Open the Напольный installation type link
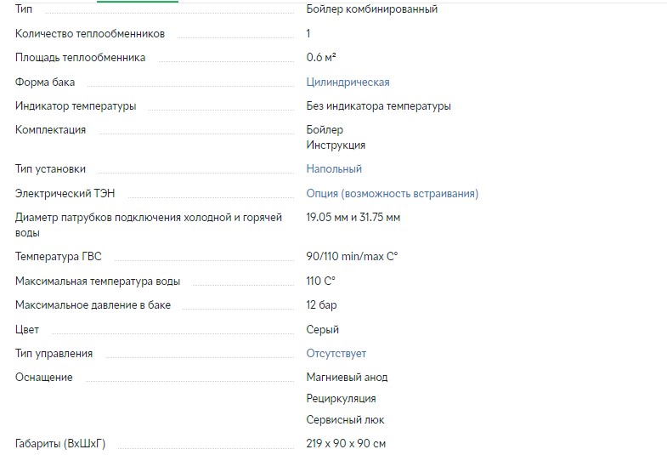The image size is (667, 455). (334, 169)
